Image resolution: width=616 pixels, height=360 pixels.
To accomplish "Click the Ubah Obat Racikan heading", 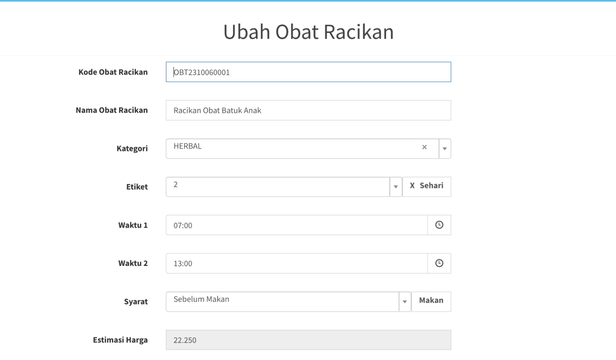I will point(308,31).
